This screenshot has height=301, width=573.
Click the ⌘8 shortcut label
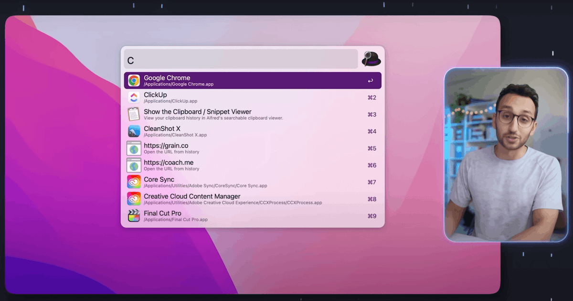[372, 199]
